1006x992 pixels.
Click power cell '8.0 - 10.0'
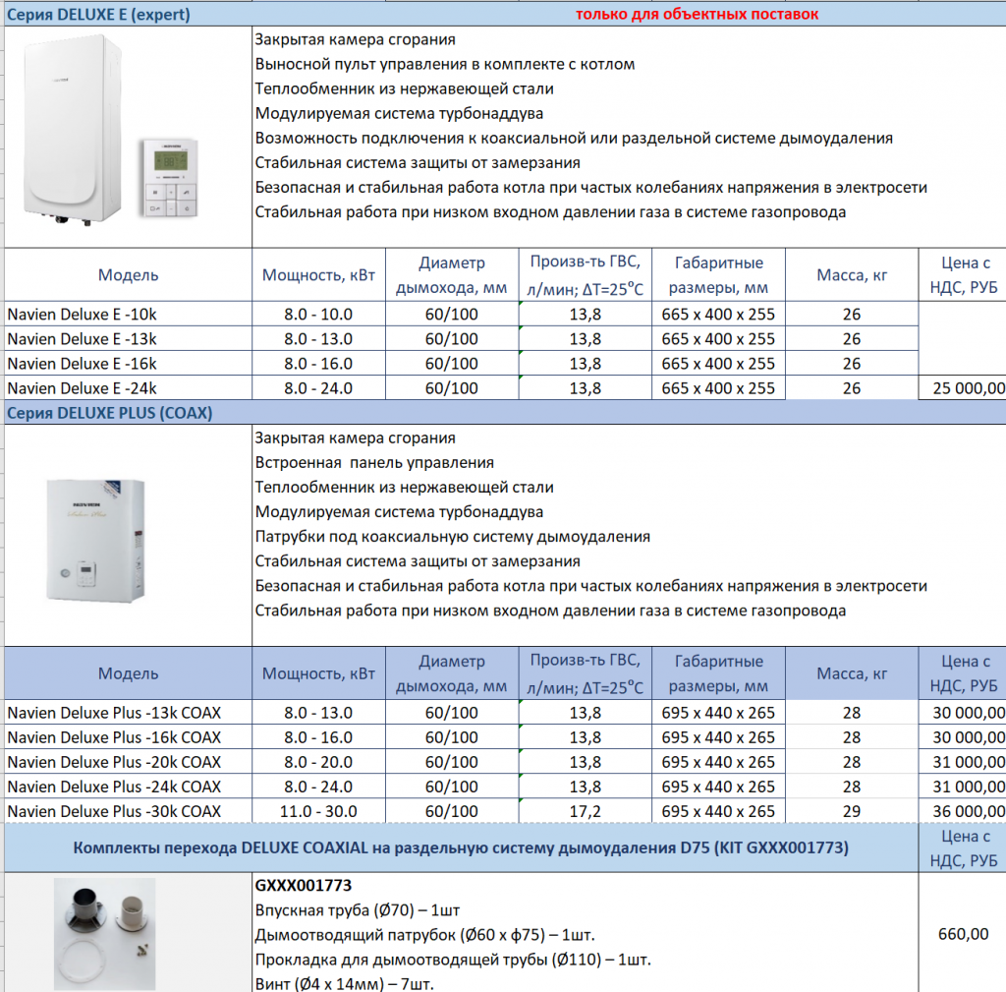pos(319,314)
